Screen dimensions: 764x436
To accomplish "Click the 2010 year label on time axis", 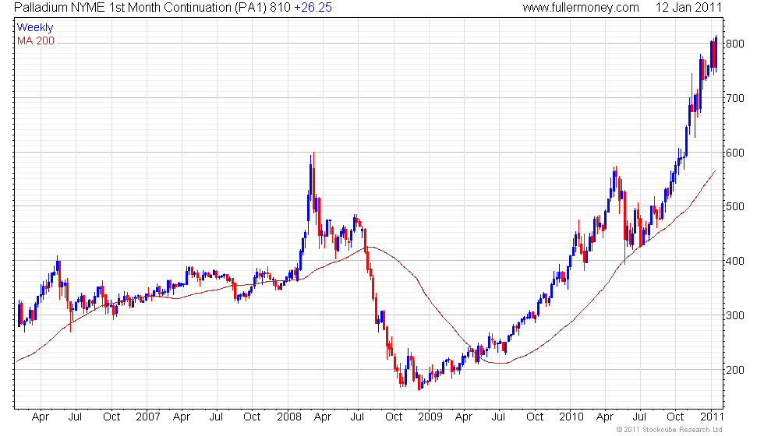I will point(571,417).
